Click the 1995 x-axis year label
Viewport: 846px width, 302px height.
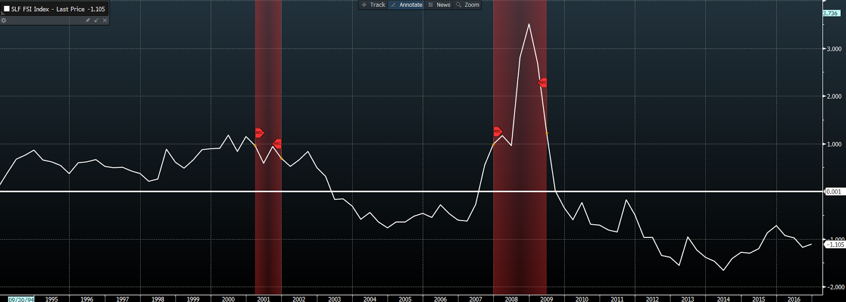[x=51, y=299]
